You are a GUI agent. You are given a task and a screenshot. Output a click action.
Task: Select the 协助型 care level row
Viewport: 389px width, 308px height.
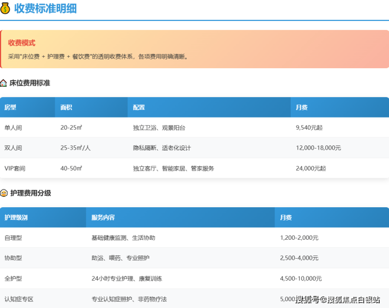coord(13,258)
